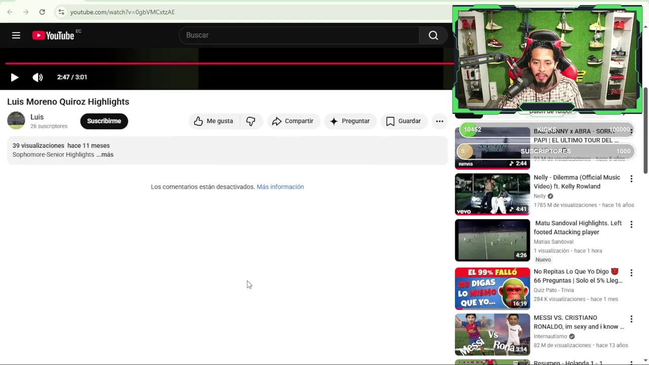Click the Nelly channel name

(539, 196)
